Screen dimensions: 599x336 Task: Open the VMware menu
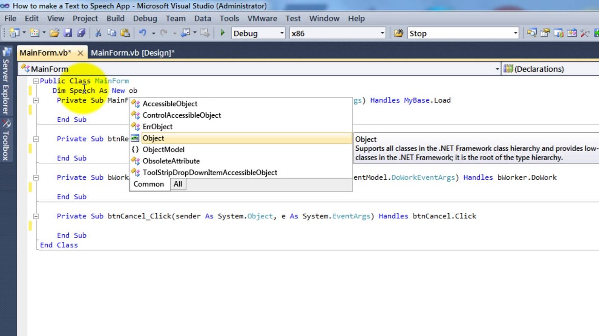(262, 18)
